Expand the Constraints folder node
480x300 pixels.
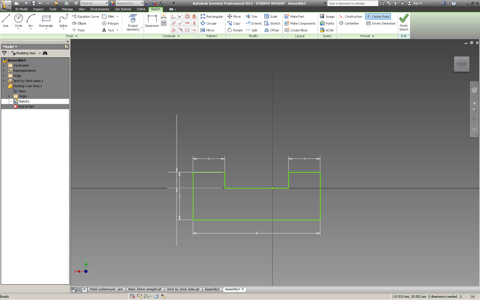click(4, 65)
